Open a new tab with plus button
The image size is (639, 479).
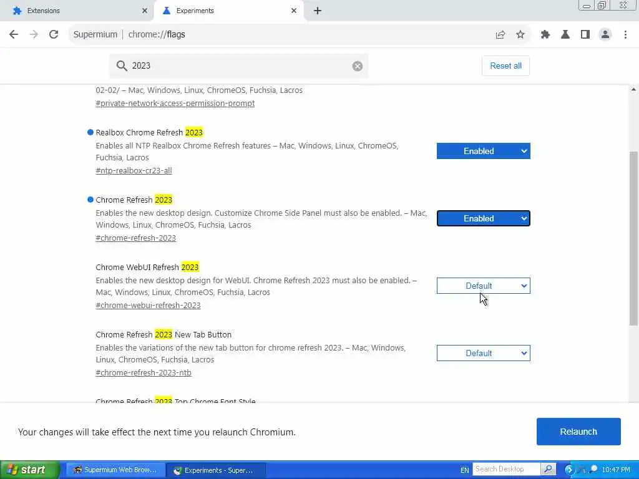pyautogui.click(x=318, y=11)
